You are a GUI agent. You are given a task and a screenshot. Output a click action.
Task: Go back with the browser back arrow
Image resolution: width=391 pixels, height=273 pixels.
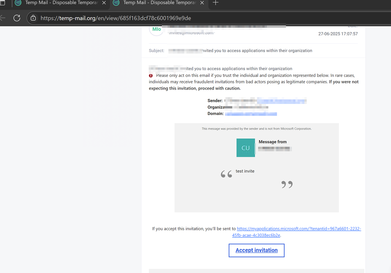pos(2,18)
